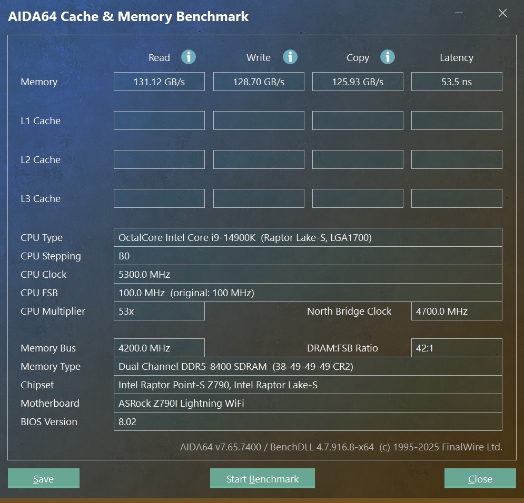
Task: Click the AIDA64 version copyright text
Action: pyautogui.click(x=341, y=447)
